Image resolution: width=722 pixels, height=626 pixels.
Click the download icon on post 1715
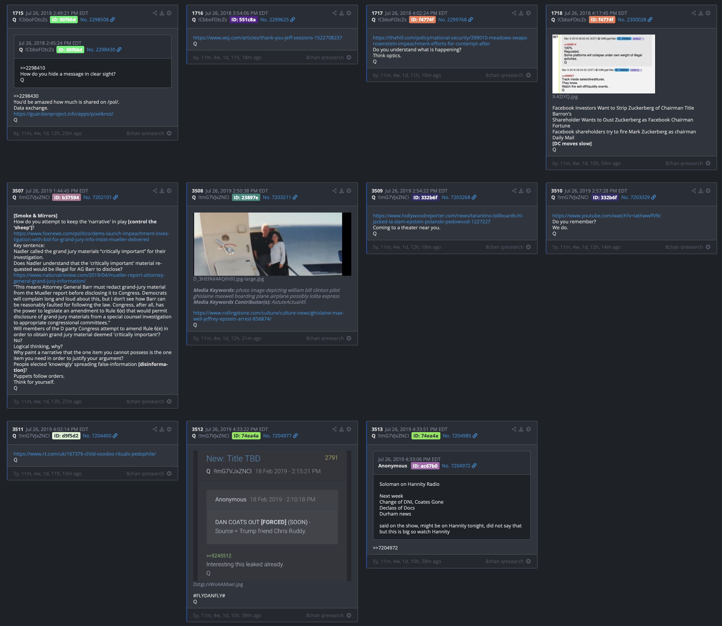pos(162,13)
